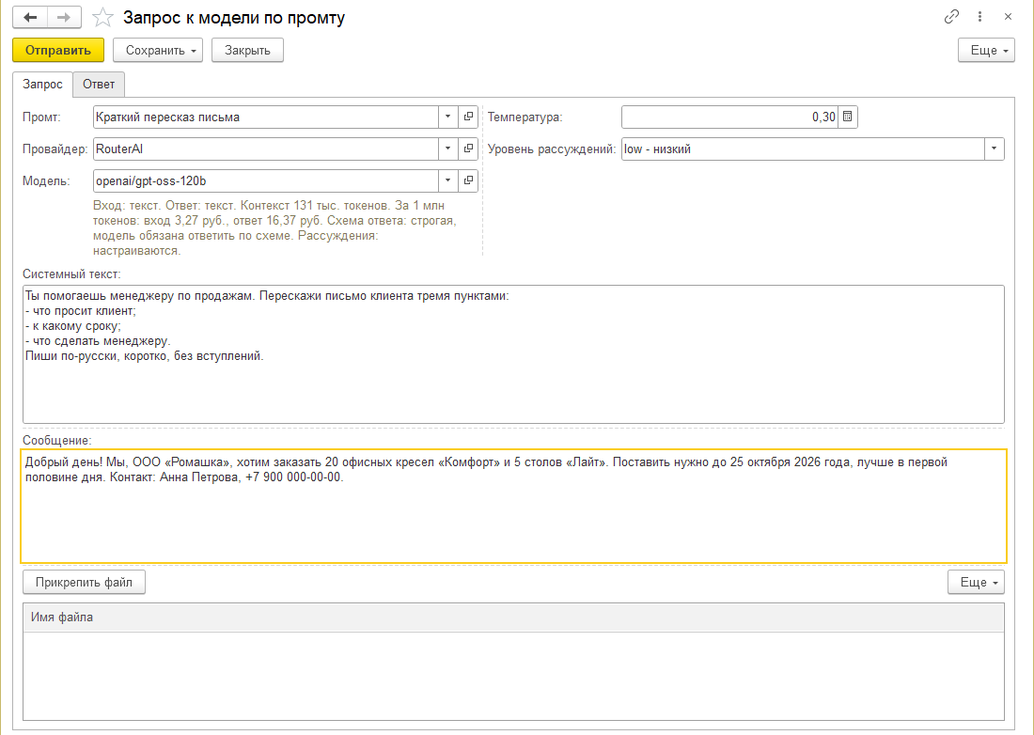Focus the Модель input field
Screen dimensions: 1034x735
pos(266,180)
